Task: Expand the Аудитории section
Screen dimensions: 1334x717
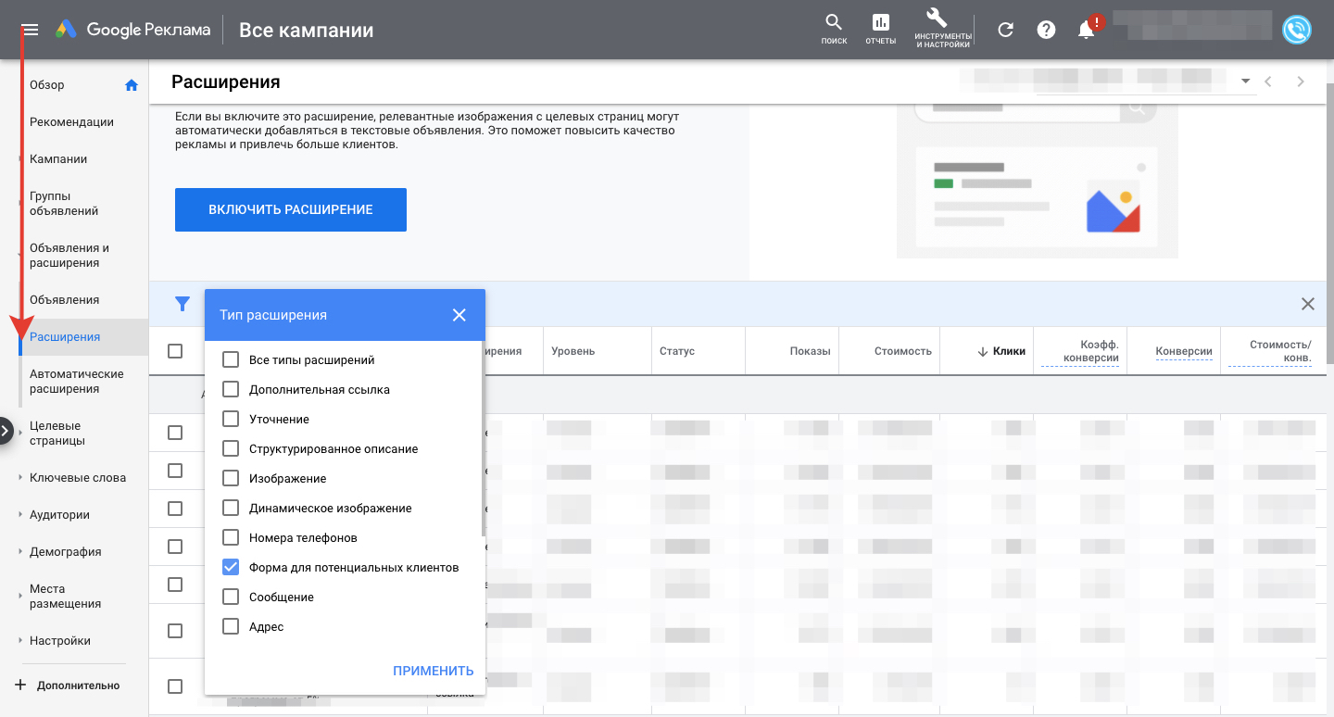Action: tap(20, 515)
